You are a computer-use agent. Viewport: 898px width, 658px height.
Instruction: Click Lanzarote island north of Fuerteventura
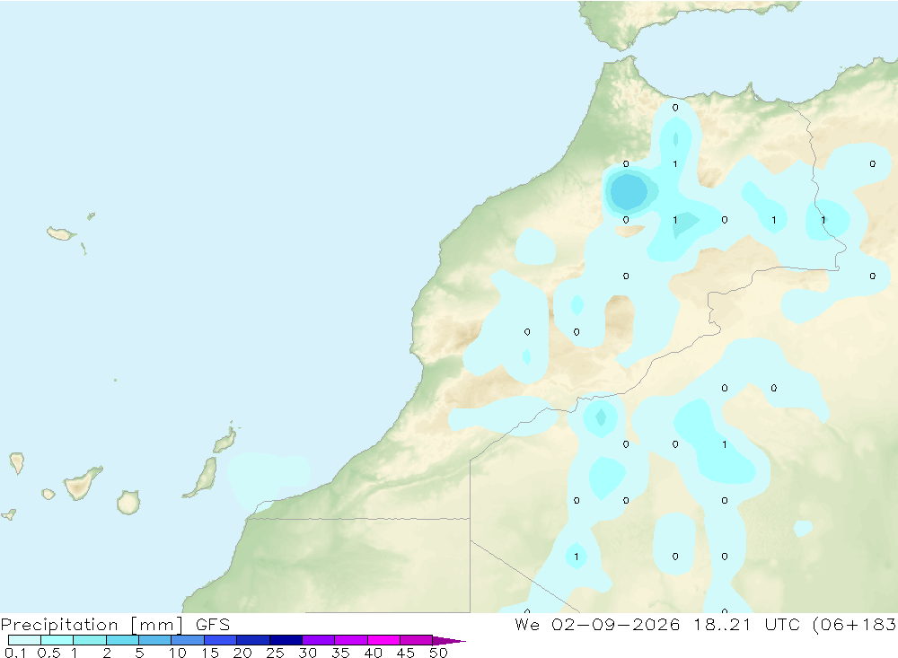pos(225,439)
